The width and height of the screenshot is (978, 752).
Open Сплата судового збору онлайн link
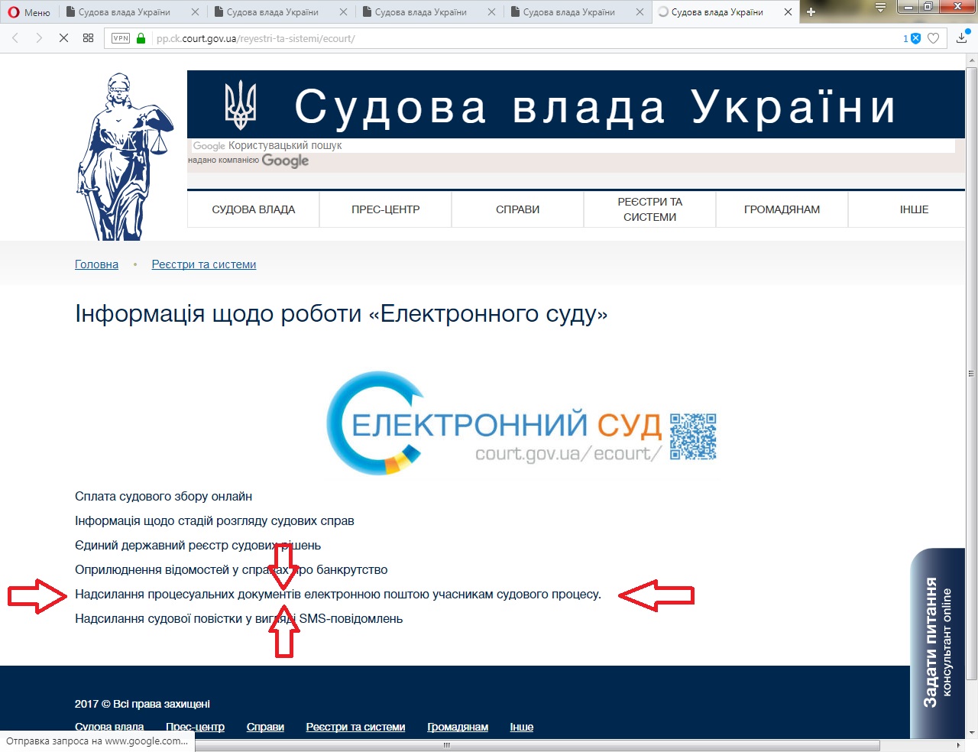click(164, 497)
